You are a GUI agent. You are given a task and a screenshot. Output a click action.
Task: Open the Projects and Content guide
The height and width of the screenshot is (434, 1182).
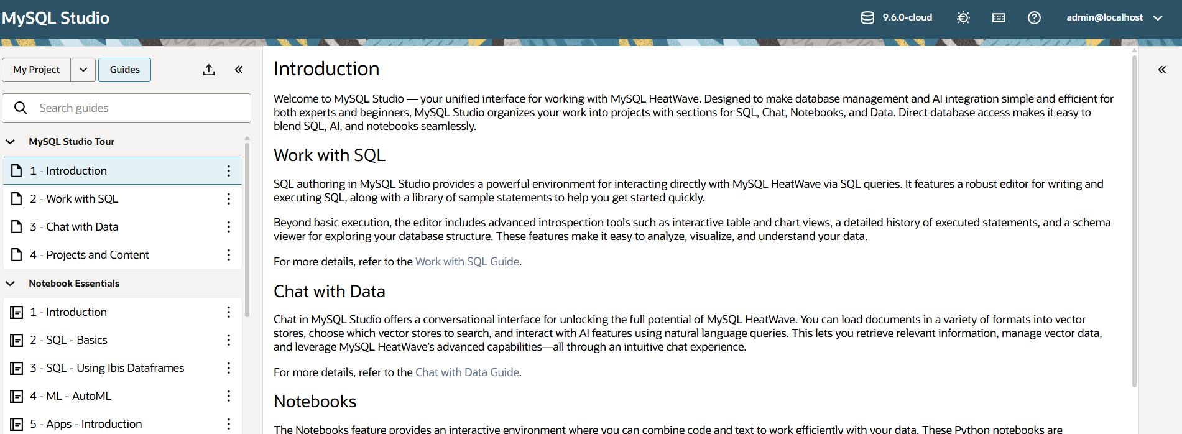(x=98, y=255)
